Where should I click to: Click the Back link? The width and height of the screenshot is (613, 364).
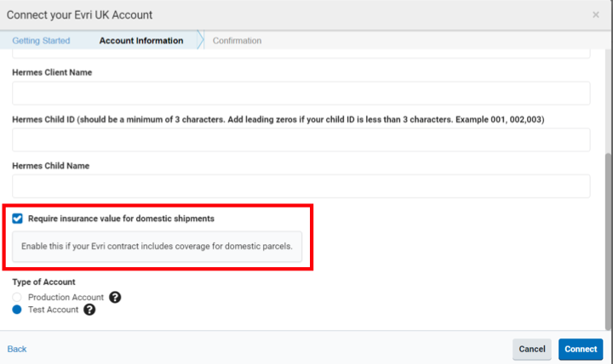tap(17, 349)
